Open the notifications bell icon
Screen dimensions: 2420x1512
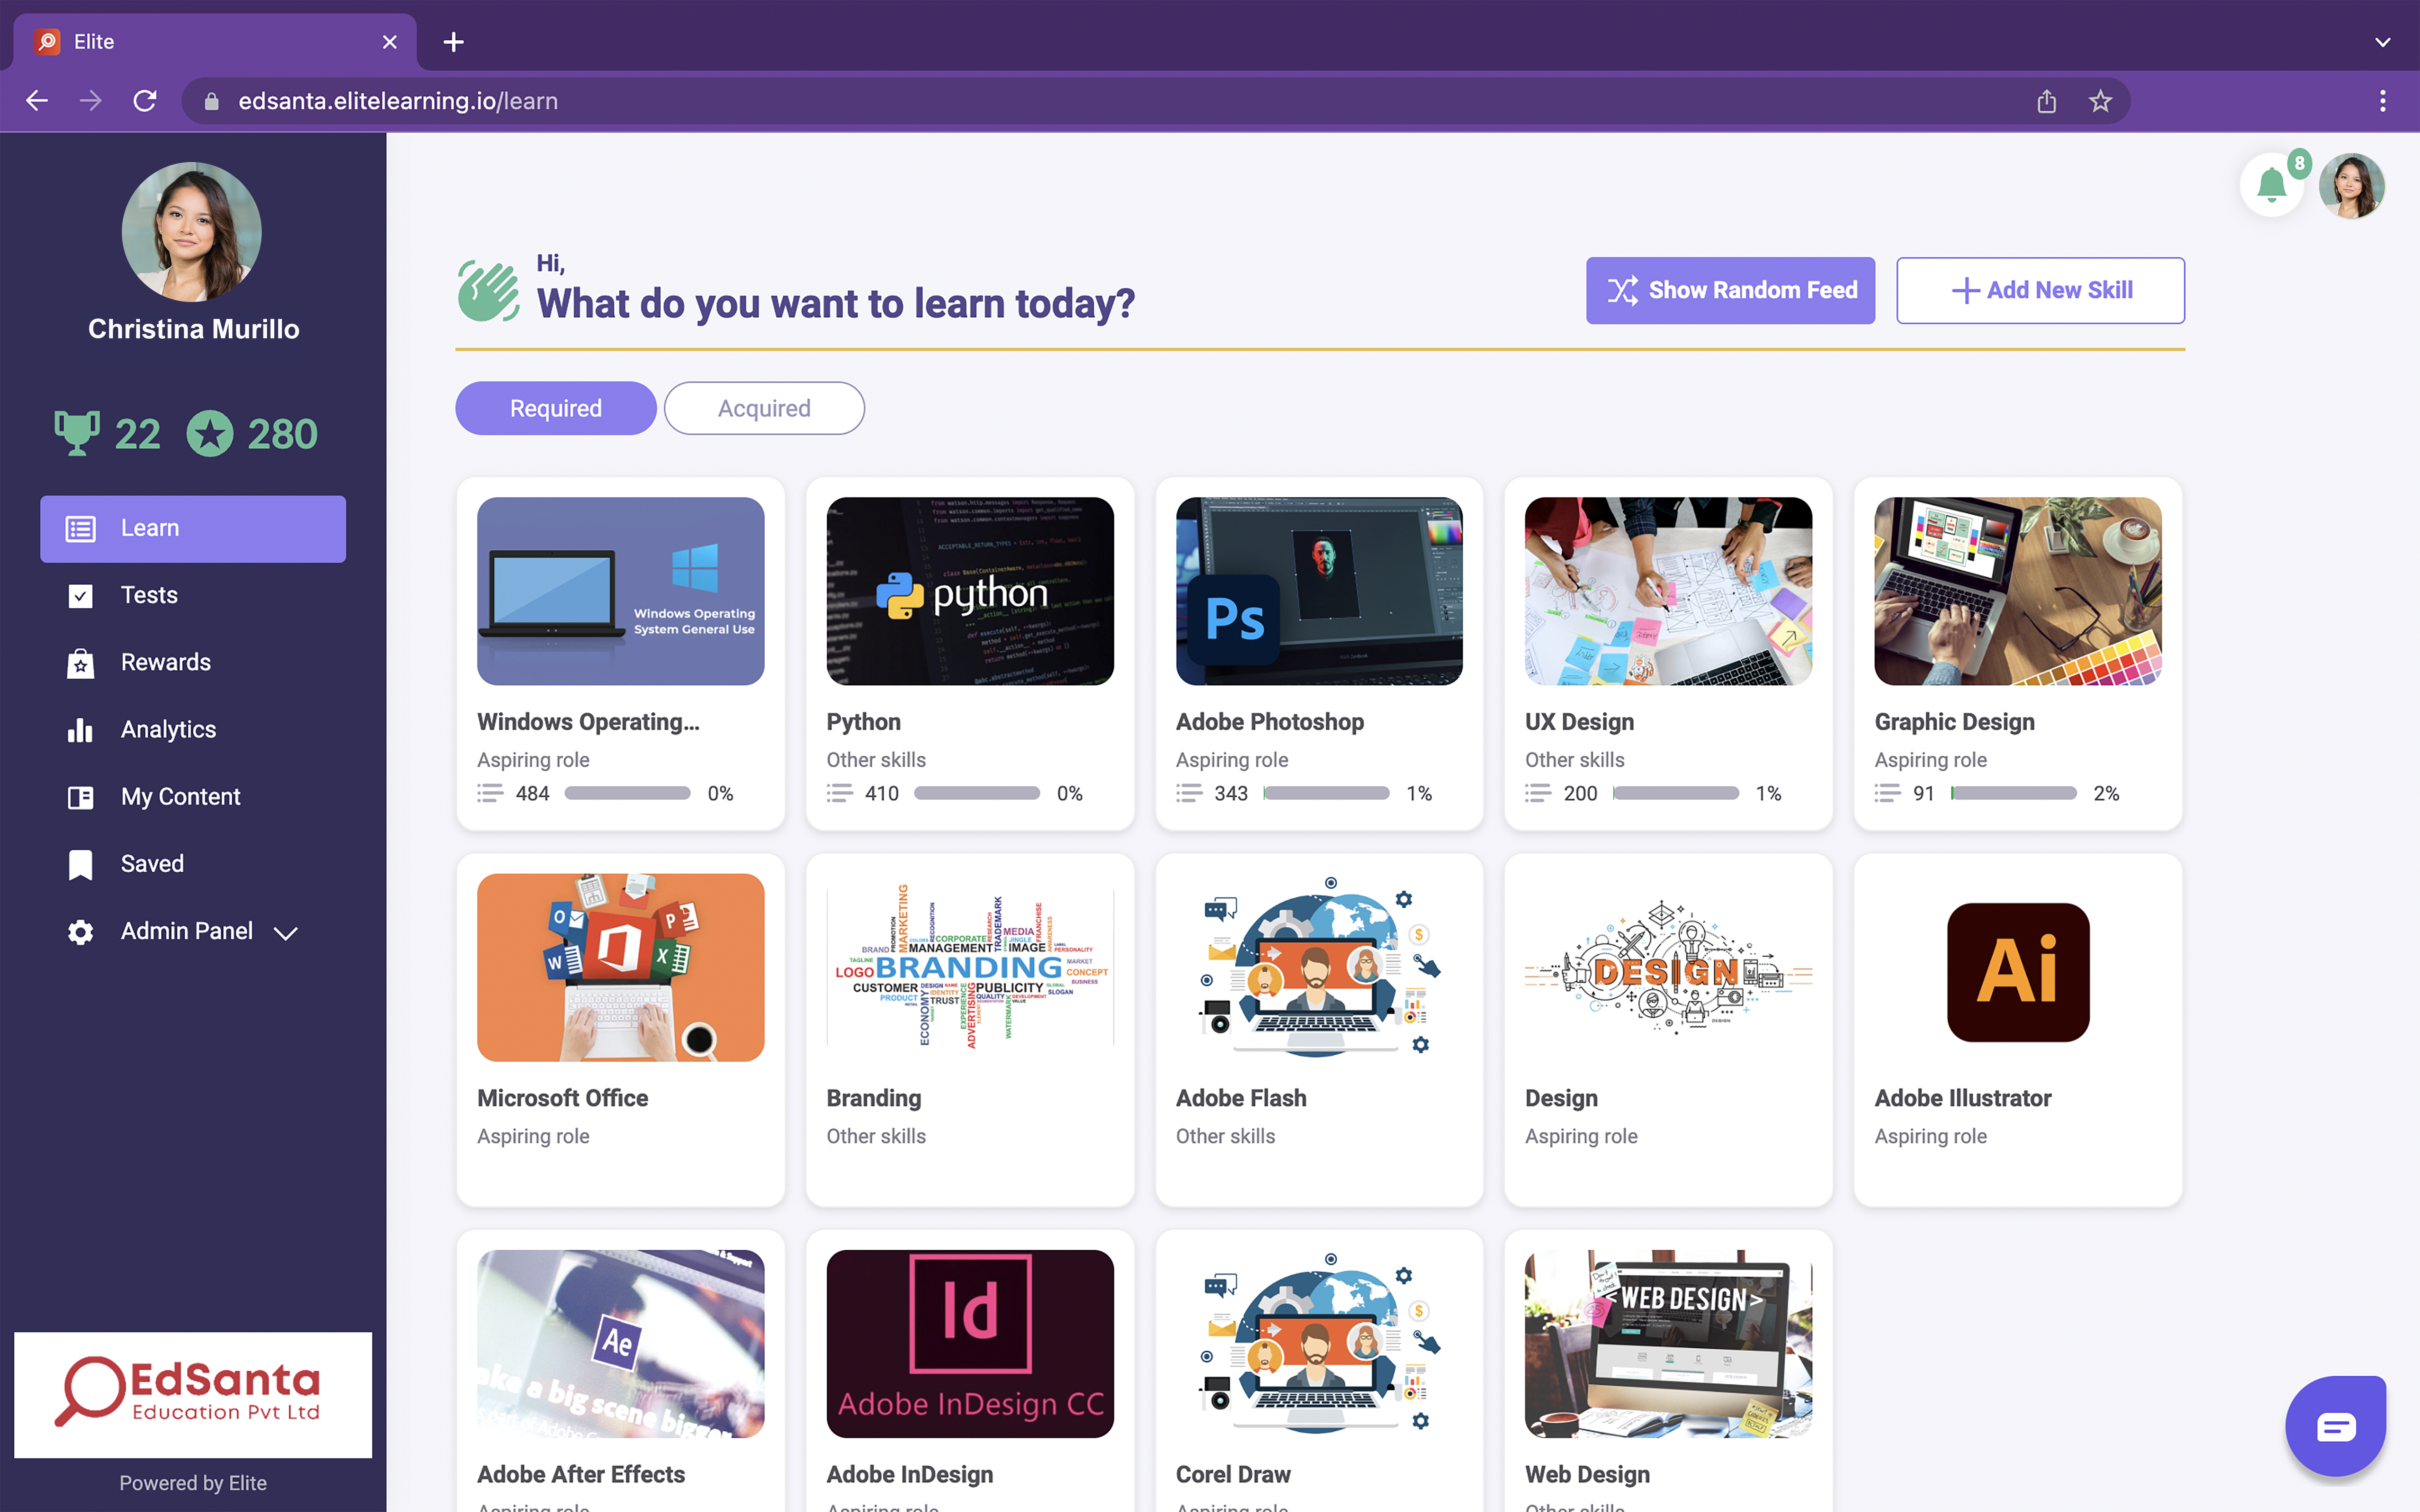click(x=2271, y=185)
